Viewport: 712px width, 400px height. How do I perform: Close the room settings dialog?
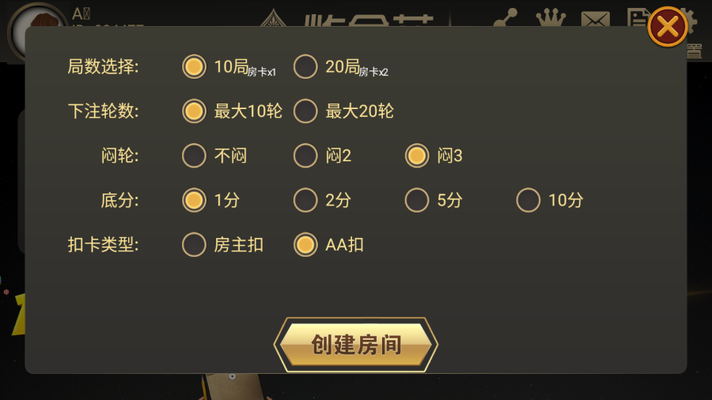pyautogui.click(x=667, y=28)
